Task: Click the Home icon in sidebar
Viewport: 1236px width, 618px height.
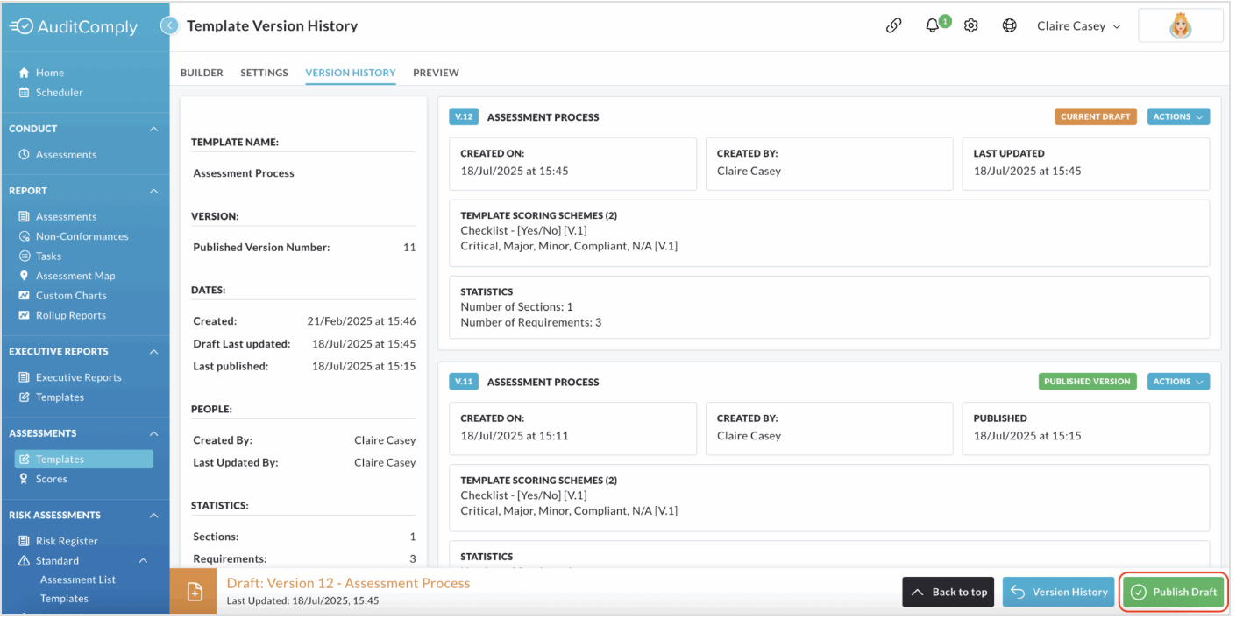Action: pos(25,73)
